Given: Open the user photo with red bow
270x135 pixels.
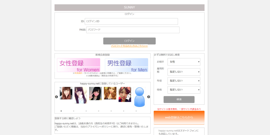Looking at the screenshot, I should [x=125, y=94].
